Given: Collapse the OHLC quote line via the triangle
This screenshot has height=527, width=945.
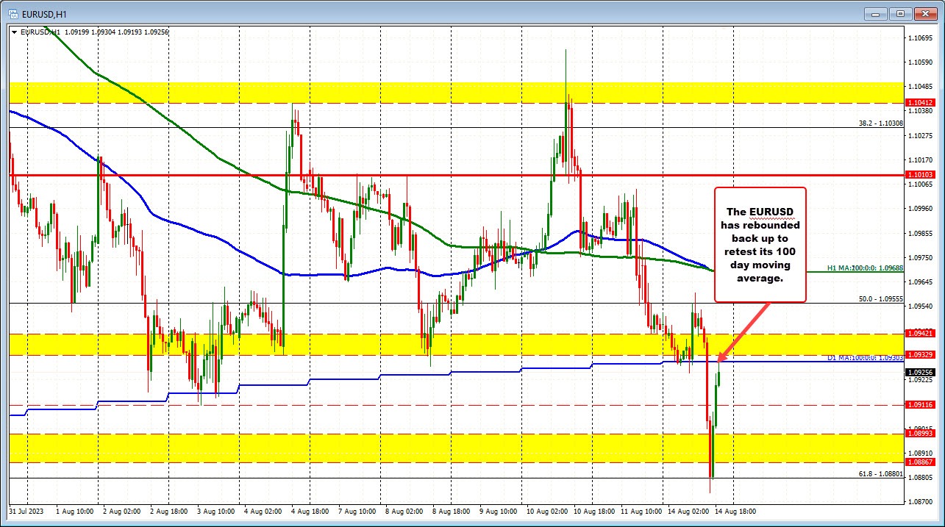Looking at the screenshot, I should coord(15,32).
